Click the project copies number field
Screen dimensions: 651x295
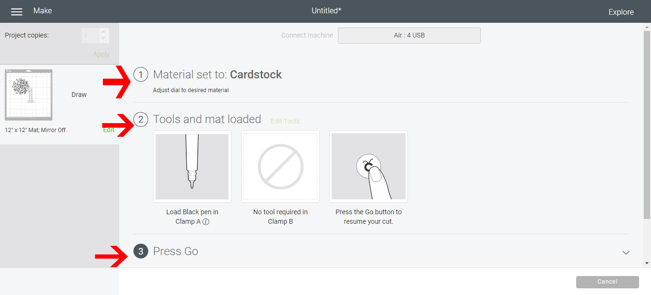[90, 36]
